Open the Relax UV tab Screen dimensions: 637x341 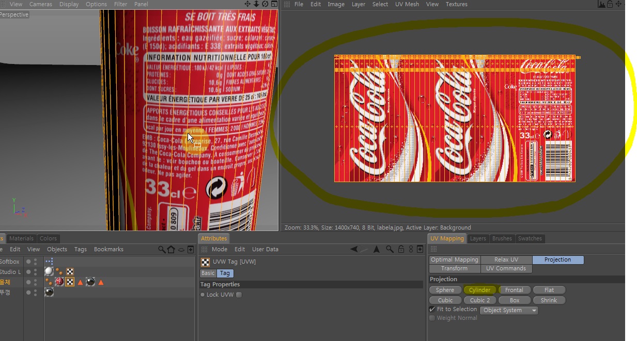(506, 259)
